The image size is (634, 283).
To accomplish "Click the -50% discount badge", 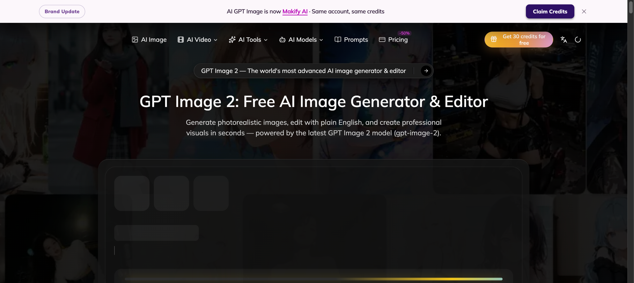I will (x=404, y=33).
